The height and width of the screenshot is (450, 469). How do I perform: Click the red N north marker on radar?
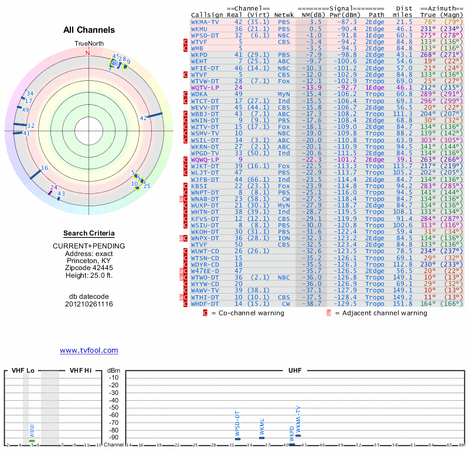88,53
